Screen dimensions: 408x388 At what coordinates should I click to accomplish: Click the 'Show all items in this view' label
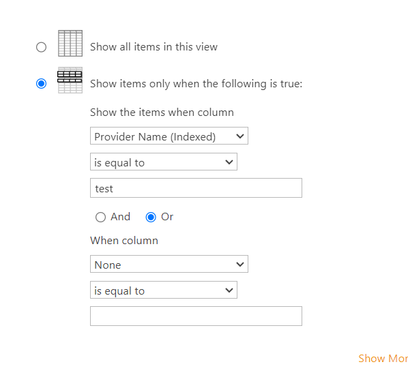154,47
